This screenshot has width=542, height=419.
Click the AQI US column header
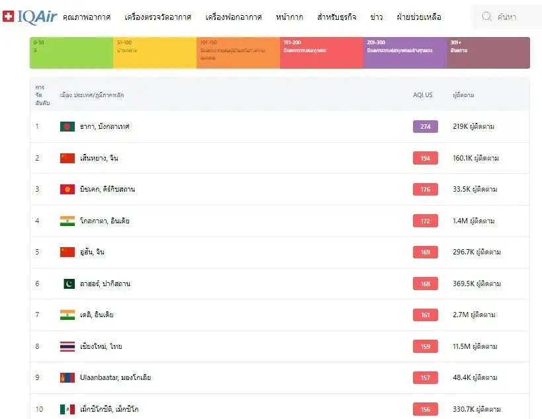click(422, 95)
